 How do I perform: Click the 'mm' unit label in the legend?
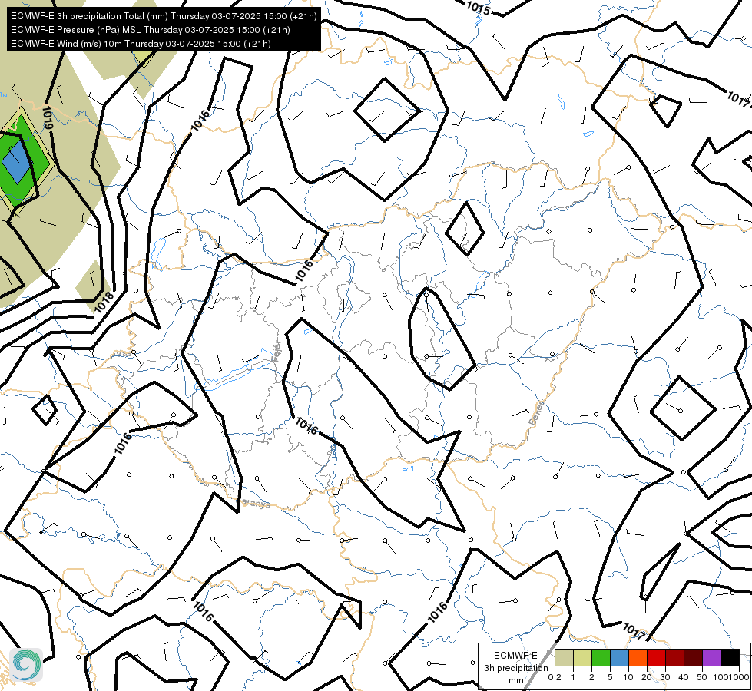(x=515, y=680)
